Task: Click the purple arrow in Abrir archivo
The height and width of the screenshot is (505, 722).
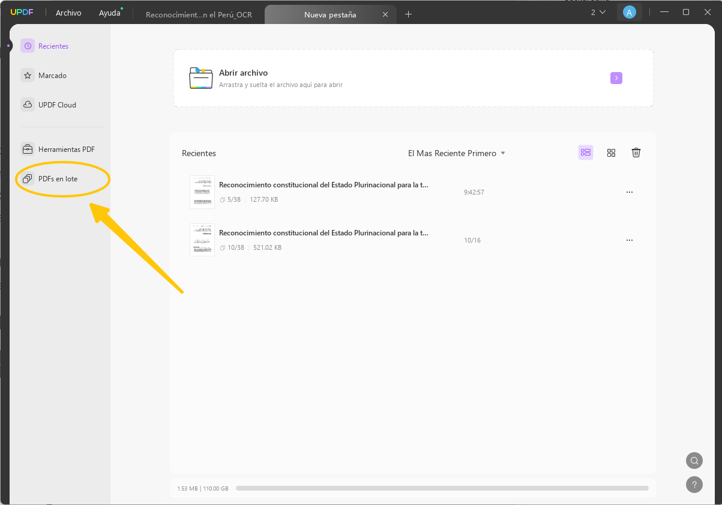Action: [x=616, y=78]
